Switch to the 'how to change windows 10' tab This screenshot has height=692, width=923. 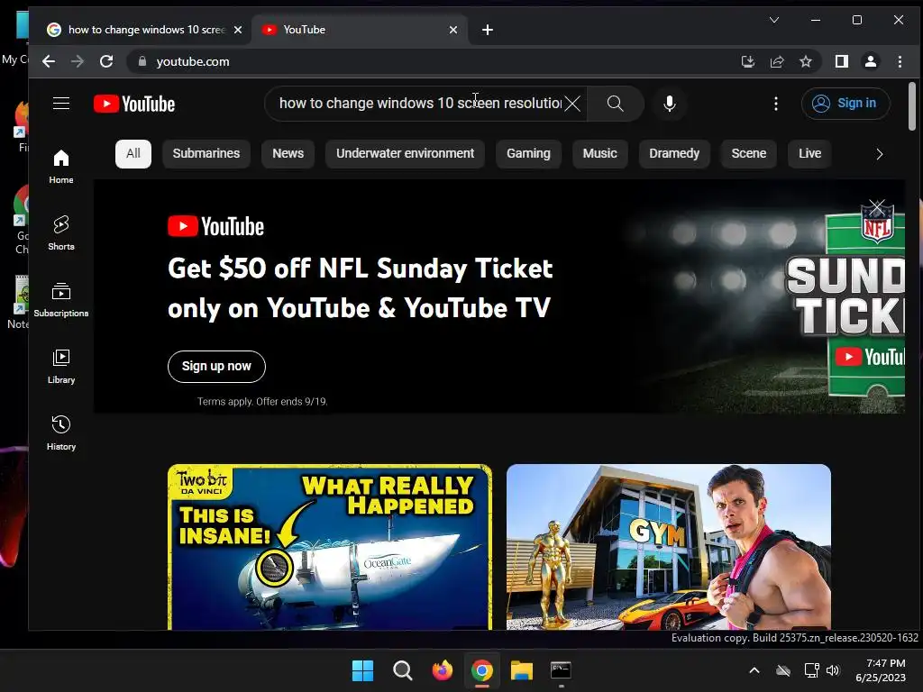144,30
